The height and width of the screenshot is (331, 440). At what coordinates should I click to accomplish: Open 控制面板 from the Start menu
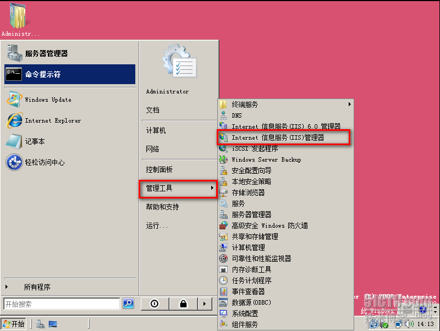click(159, 169)
